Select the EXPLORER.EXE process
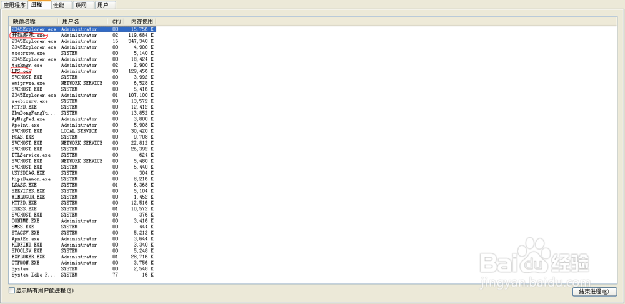Image resolution: width=625 pixels, height=304 pixels. pos(83,257)
